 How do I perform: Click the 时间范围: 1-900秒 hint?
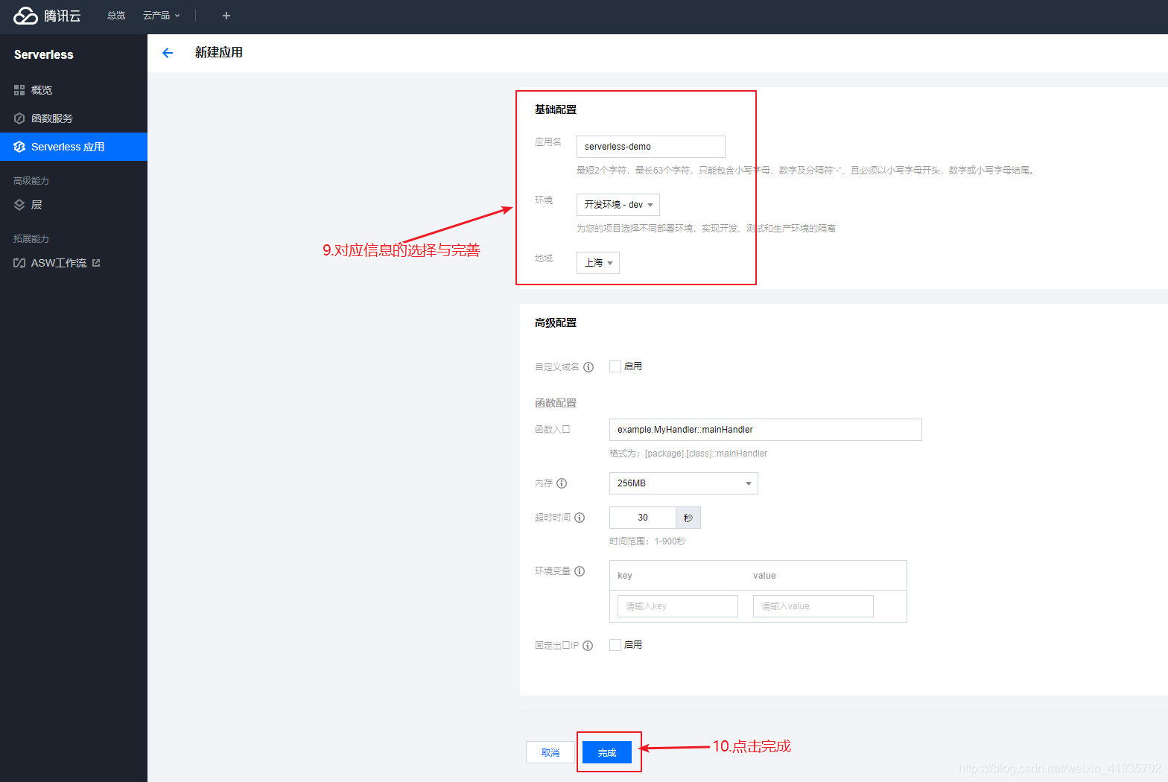(x=647, y=541)
